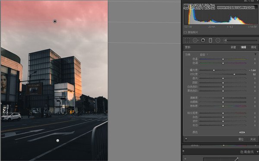Click the 黑色色阶 blacks slider handle

[223, 91]
